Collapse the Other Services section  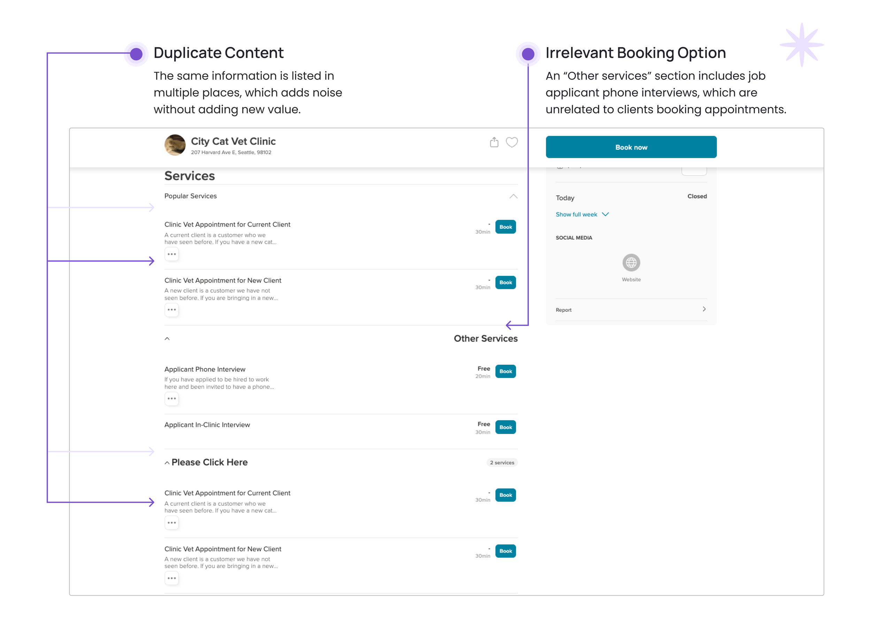click(x=167, y=339)
